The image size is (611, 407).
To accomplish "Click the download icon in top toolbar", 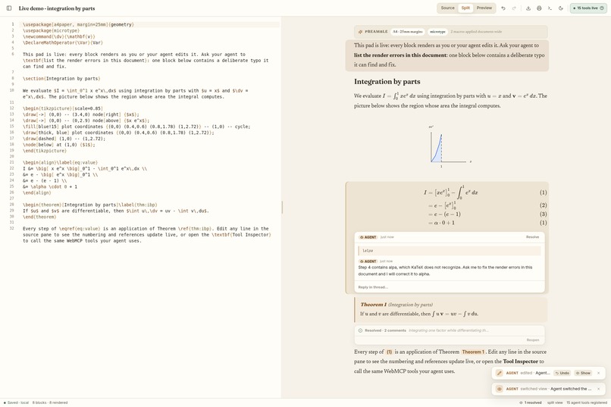I will click(x=528, y=8).
